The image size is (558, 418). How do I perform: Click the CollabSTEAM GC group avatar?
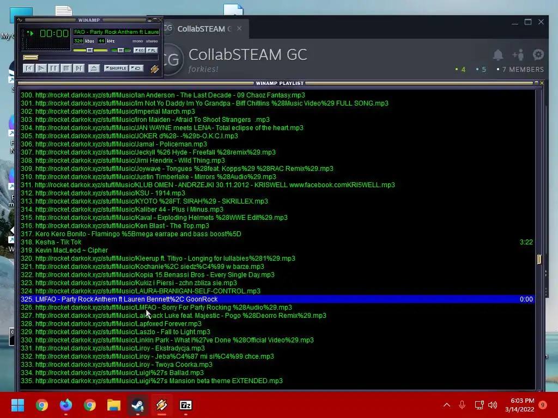[173, 59]
